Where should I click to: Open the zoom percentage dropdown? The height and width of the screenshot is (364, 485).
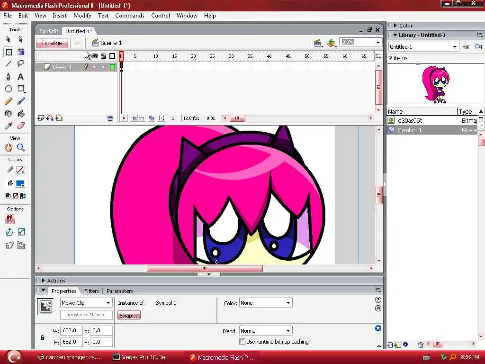378,42
